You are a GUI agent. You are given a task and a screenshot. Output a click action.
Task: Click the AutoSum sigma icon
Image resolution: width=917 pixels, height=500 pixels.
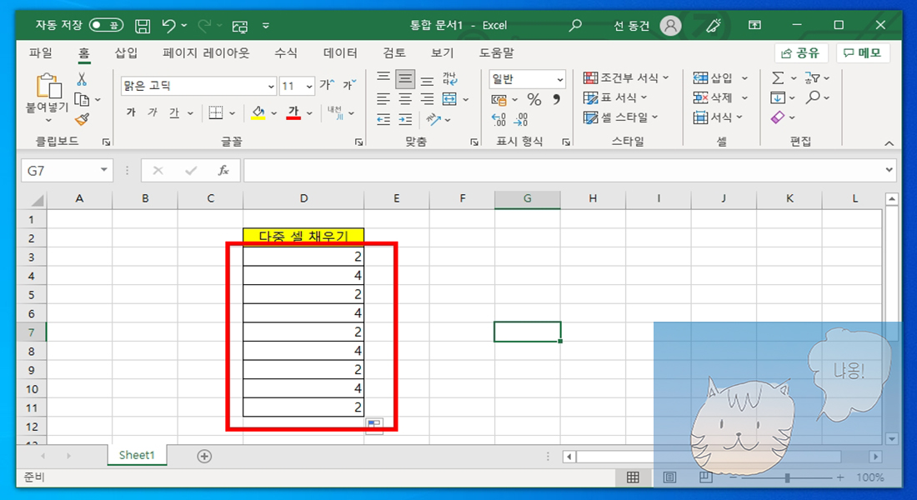[778, 77]
